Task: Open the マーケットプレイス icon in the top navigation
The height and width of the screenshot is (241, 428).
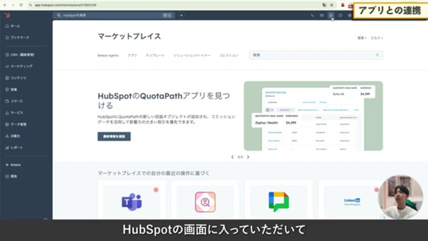Action: pyautogui.click(x=331, y=15)
